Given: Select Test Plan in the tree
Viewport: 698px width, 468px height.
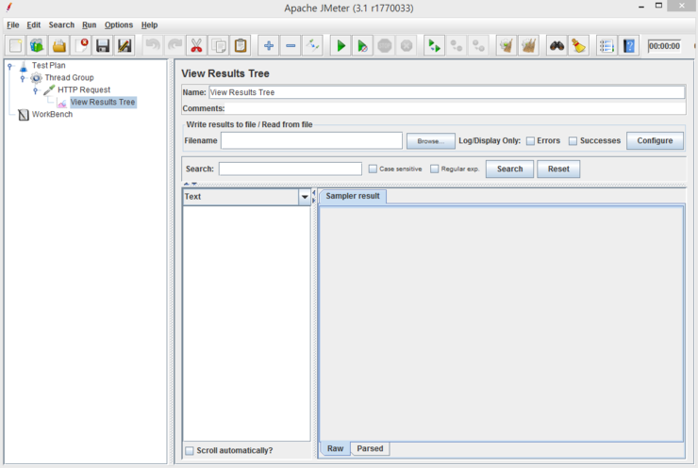Looking at the screenshot, I should 48,65.
